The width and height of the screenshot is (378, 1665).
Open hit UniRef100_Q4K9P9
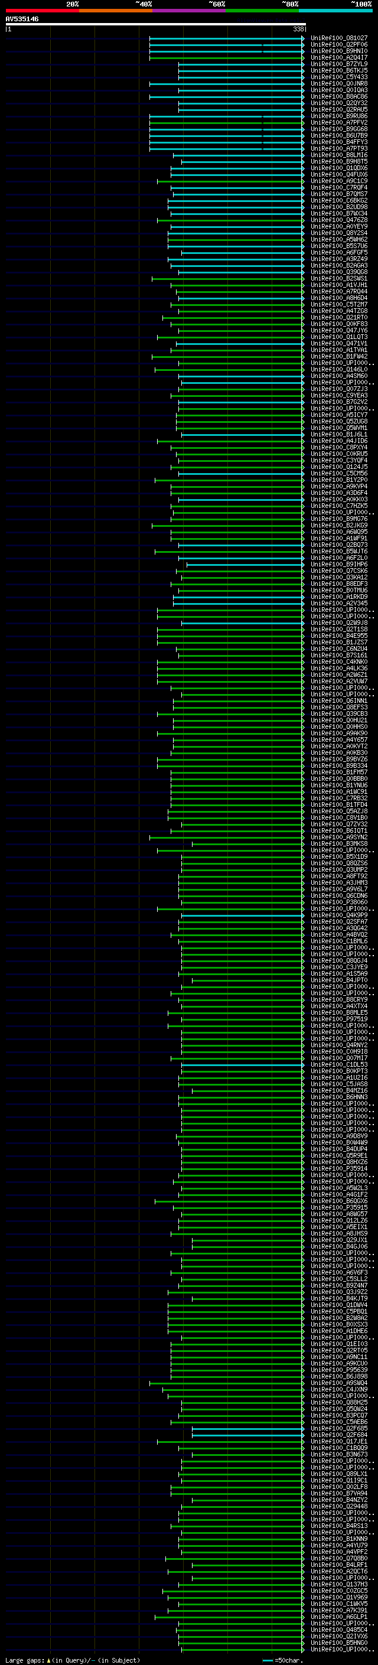pos(339,915)
